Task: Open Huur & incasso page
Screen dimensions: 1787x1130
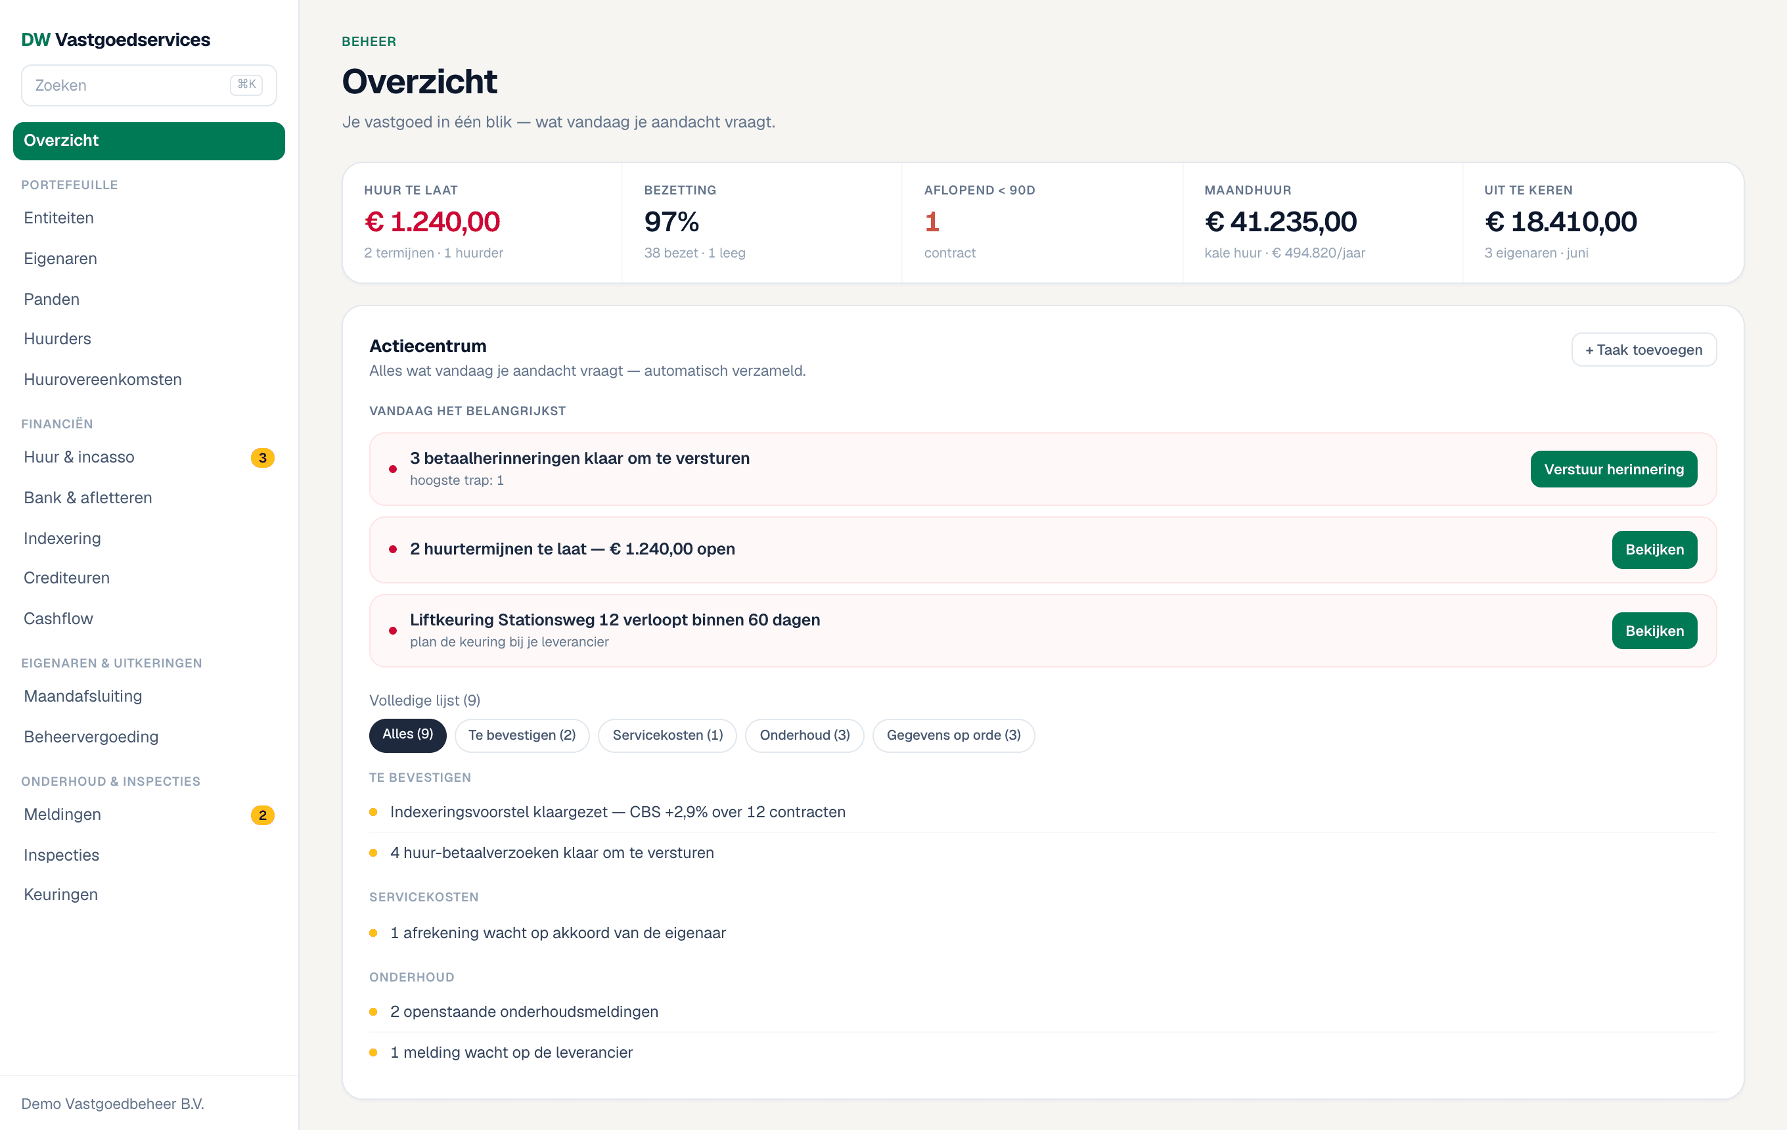Action: [x=148, y=457]
